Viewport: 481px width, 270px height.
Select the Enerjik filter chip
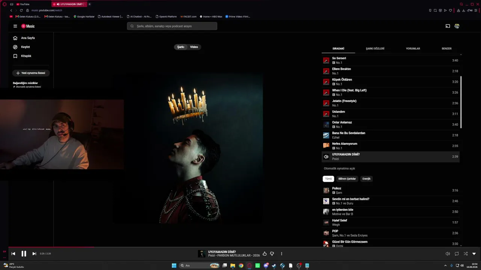[366, 179]
